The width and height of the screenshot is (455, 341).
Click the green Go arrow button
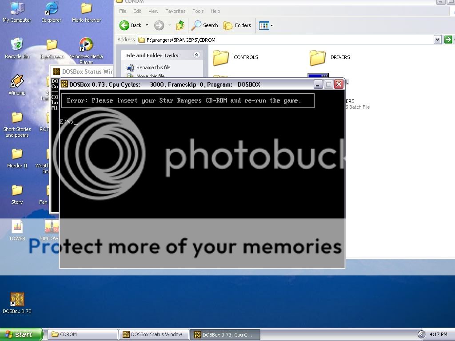click(448, 40)
